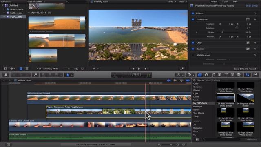Screen dimensions: 261x147
Task: Open the Photos browser camera icon
Action: click(x=206, y=75)
